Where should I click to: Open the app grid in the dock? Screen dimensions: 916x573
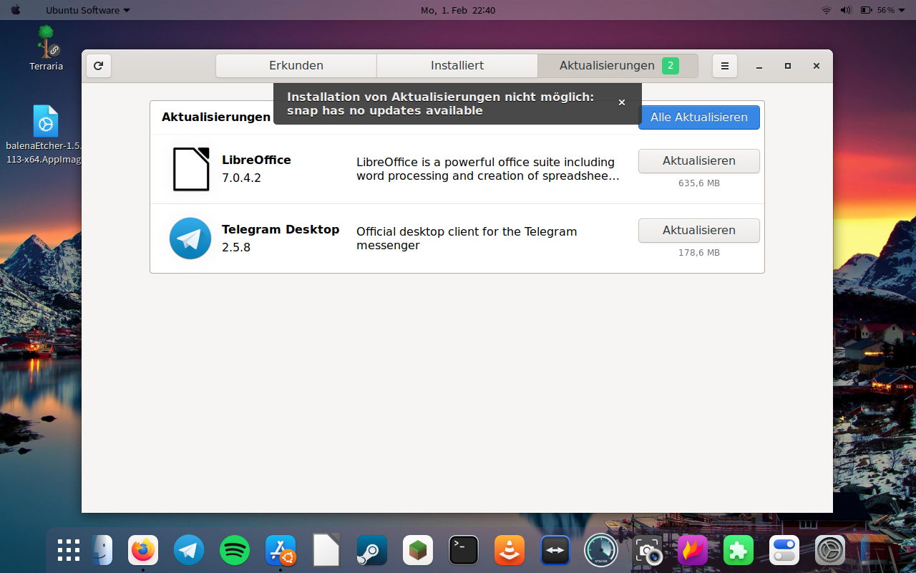69,550
